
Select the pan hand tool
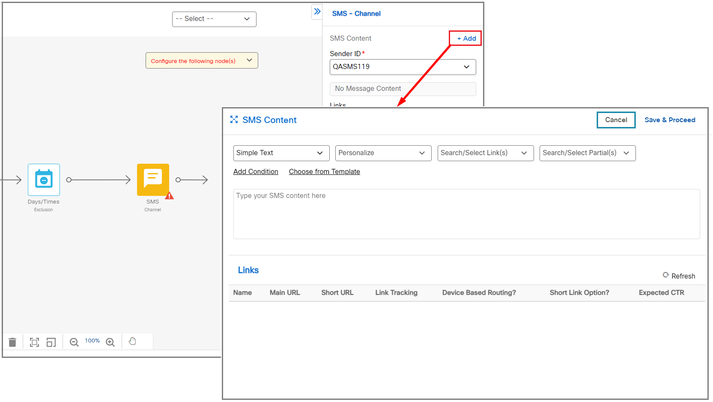pos(132,341)
